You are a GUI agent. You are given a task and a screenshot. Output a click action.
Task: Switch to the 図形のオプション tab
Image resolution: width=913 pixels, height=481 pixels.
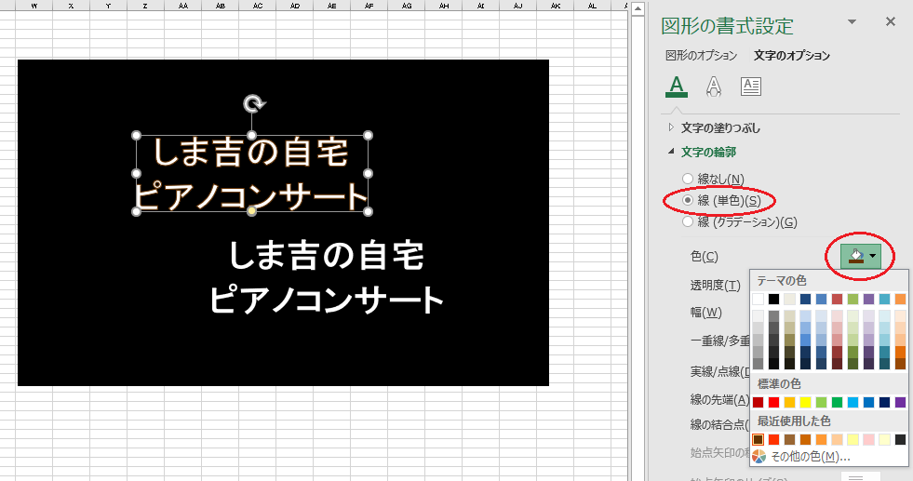coord(701,55)
